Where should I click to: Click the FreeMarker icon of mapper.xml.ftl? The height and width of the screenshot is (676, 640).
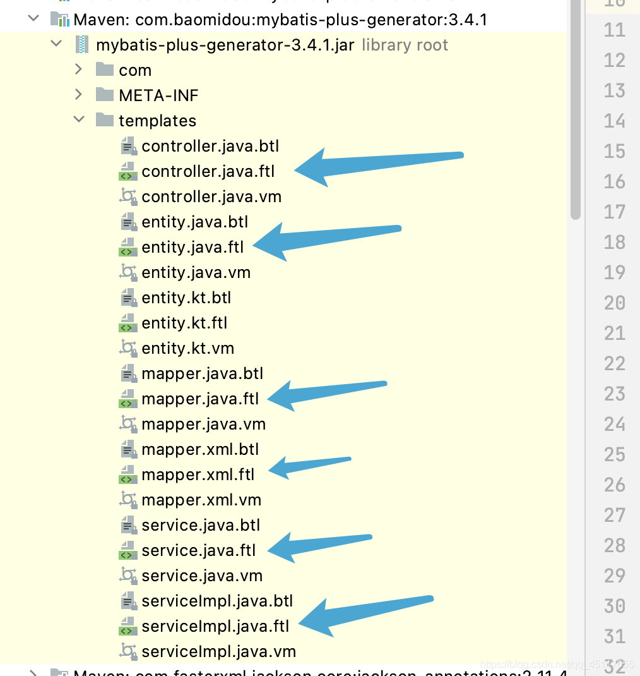[128, 474]
